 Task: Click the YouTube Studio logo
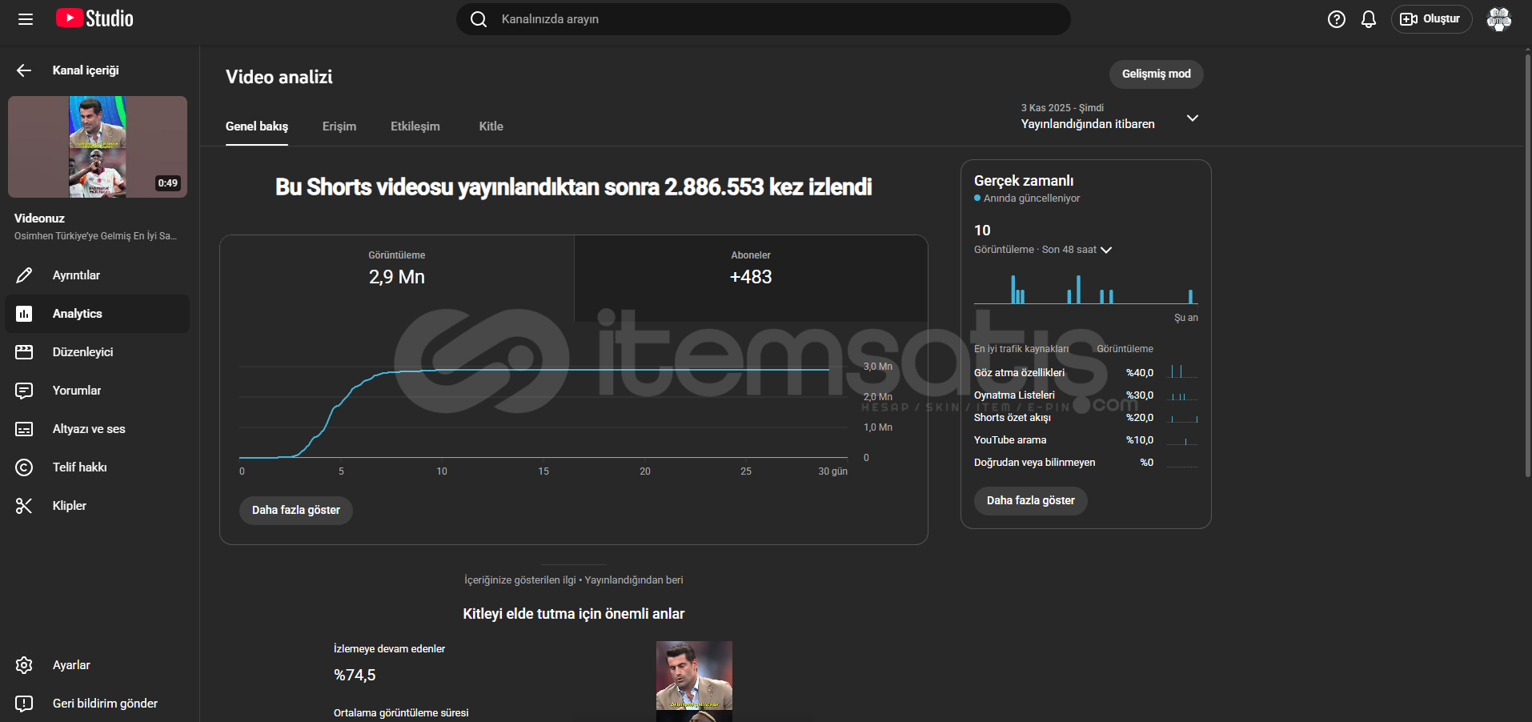pyautogui.click(x=94, y=19)
